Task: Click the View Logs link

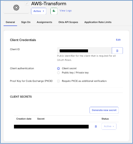Action: [65, 11]
